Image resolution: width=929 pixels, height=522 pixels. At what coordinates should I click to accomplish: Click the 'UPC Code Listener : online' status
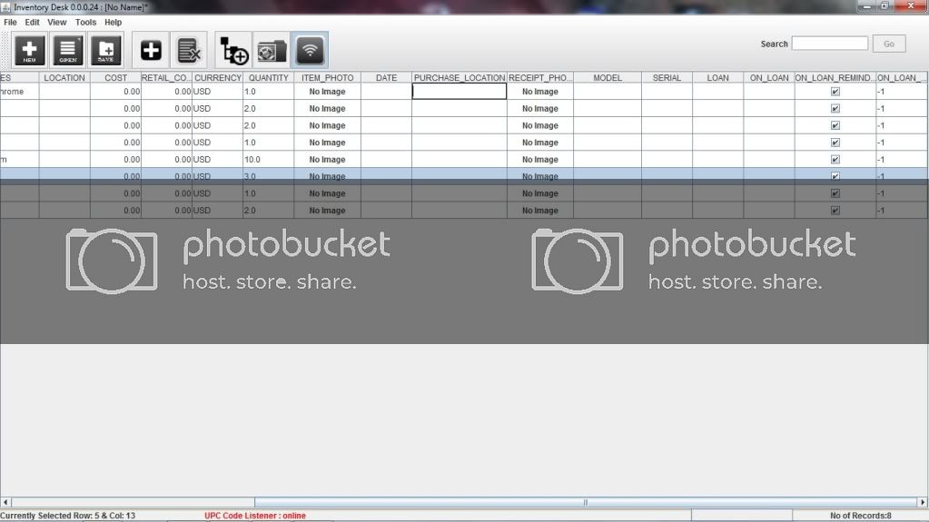click(x=255, y=516)
